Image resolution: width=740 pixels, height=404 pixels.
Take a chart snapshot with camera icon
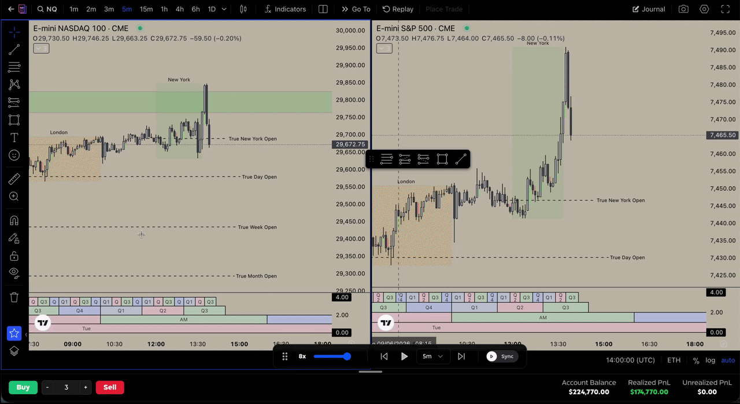pos(683,9)
